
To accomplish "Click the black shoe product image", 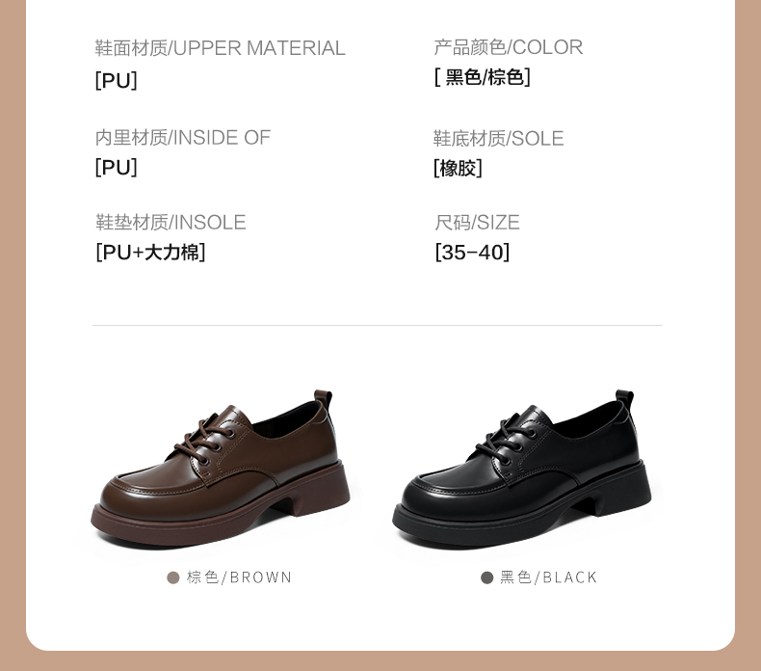I will pos(522,468).
